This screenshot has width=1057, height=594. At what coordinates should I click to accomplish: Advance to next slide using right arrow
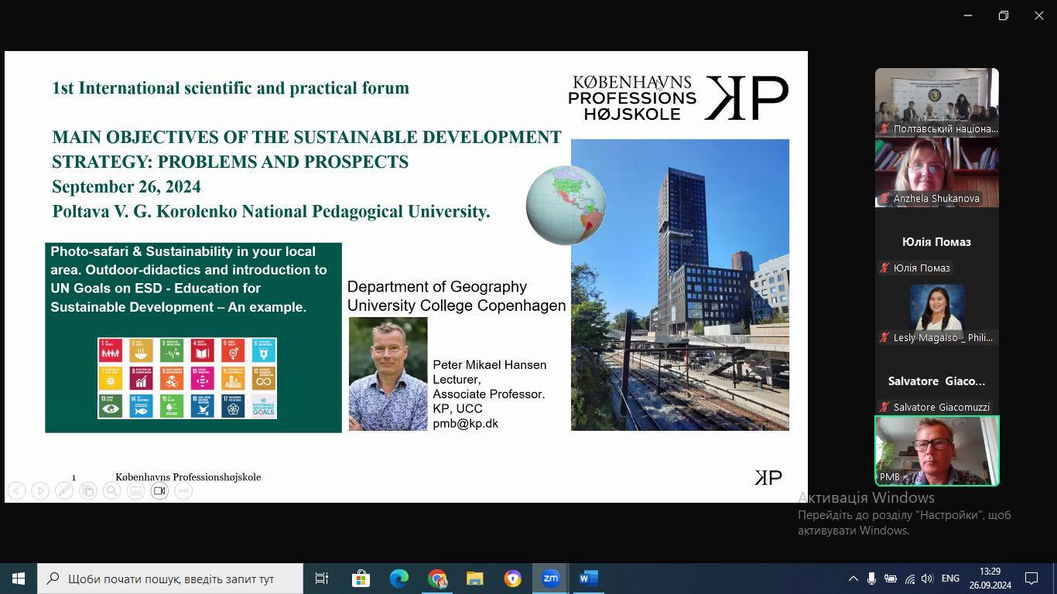(x=40, y=490)
